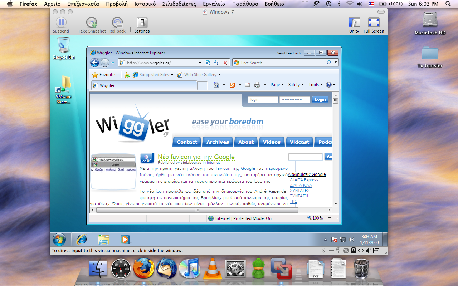
Task: Click the IE forward navigation button
Action: 105,63
